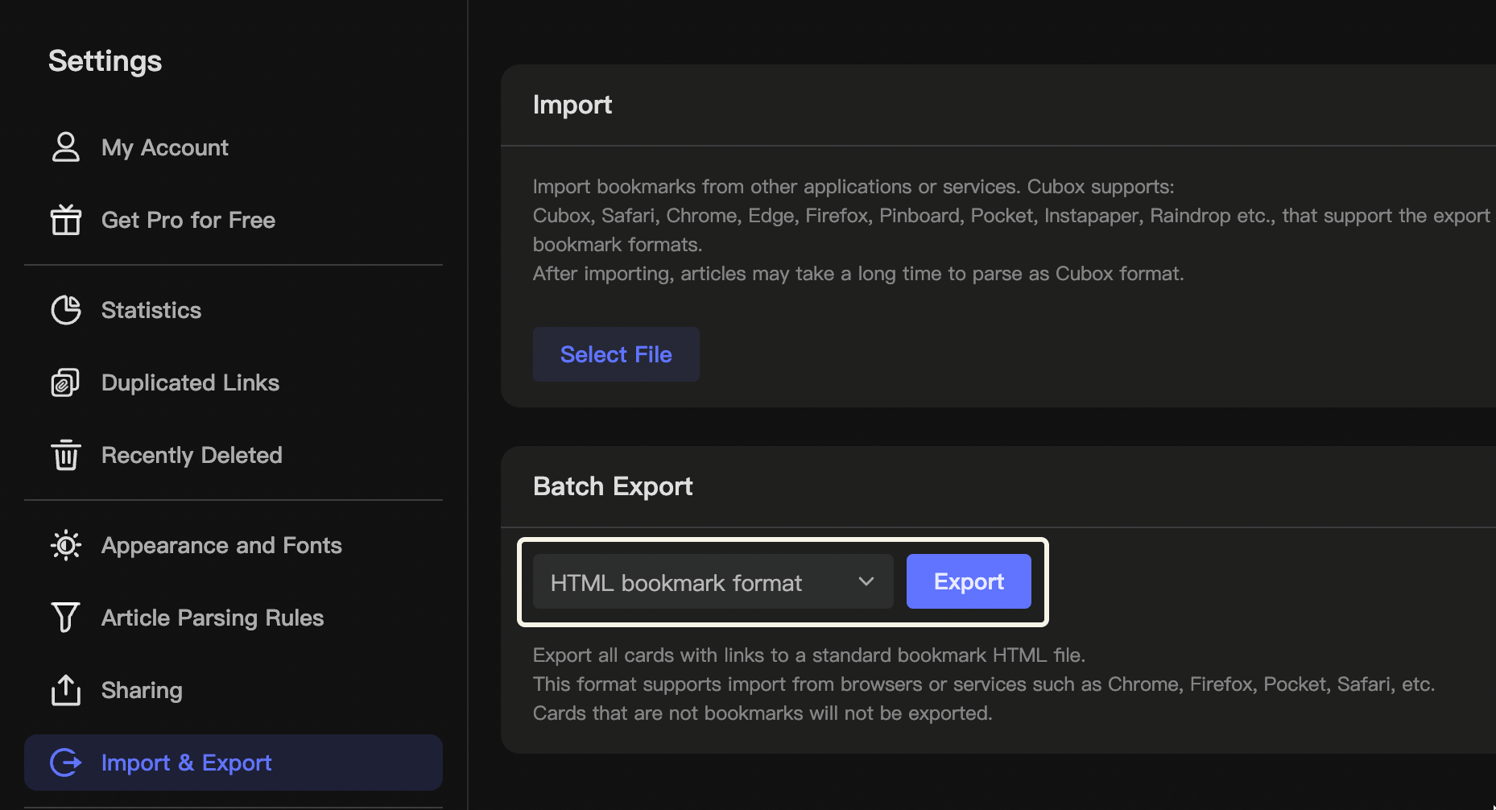Viewport: 1496px width, 810px height.
Task: Click the Duplicated Links icon
Action: point(66,382)
